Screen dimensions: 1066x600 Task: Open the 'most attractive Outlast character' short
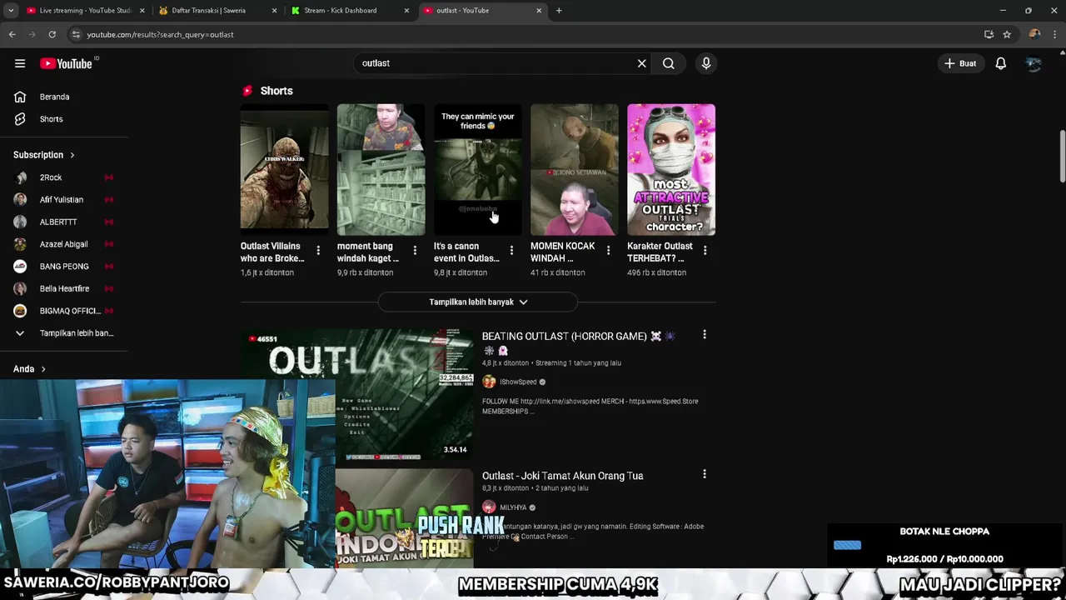tap(670, 169)
